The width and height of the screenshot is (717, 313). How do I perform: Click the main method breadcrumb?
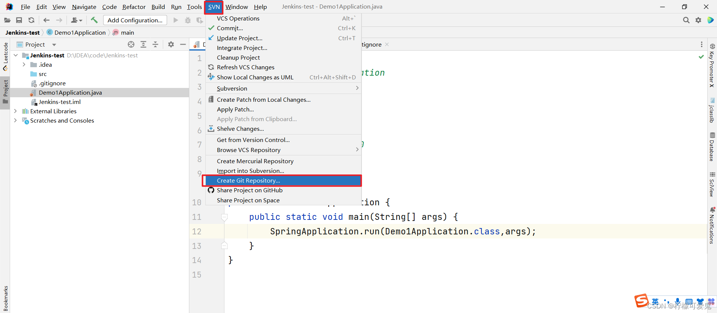(123, 32)
